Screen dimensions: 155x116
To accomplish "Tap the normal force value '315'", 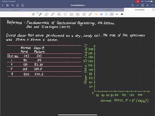I will pyautogui.click(x=25, y=69).
